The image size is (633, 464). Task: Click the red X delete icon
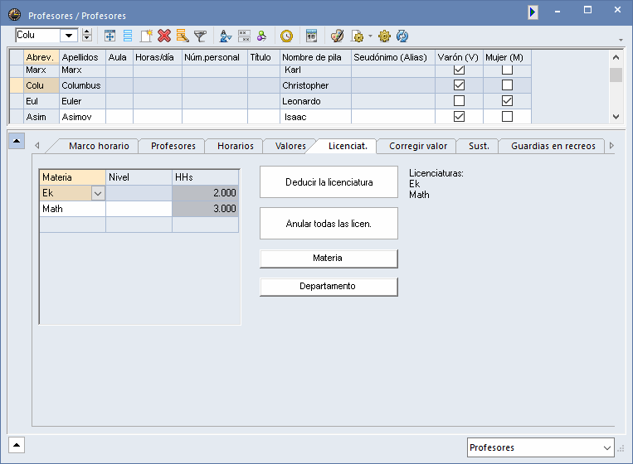(x=164, y=36)
